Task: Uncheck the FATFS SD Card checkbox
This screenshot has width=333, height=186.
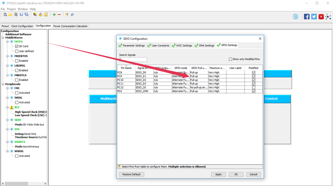Action: [x=17, y=46]
